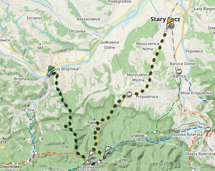The height and width of the screenshot is (171, 215).
Task: Select the road 87 shield marker
Action: tap(186, 110)
